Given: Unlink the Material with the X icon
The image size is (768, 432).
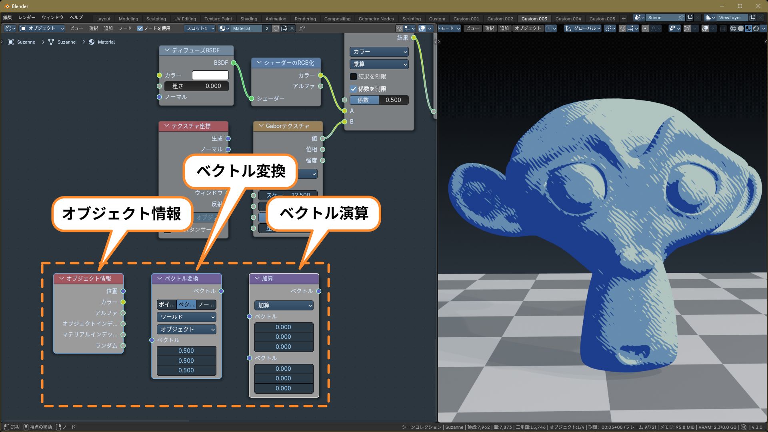Looking at the screenshot, I should click(x=292, y=28).
